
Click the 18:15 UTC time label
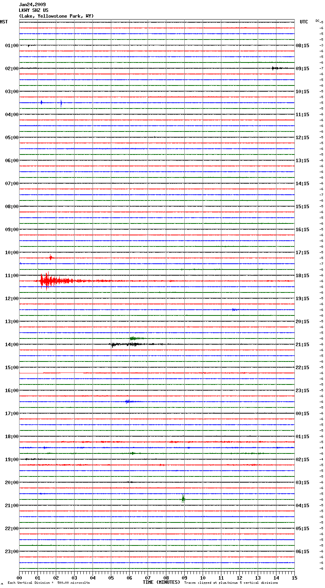coord(302,276)
